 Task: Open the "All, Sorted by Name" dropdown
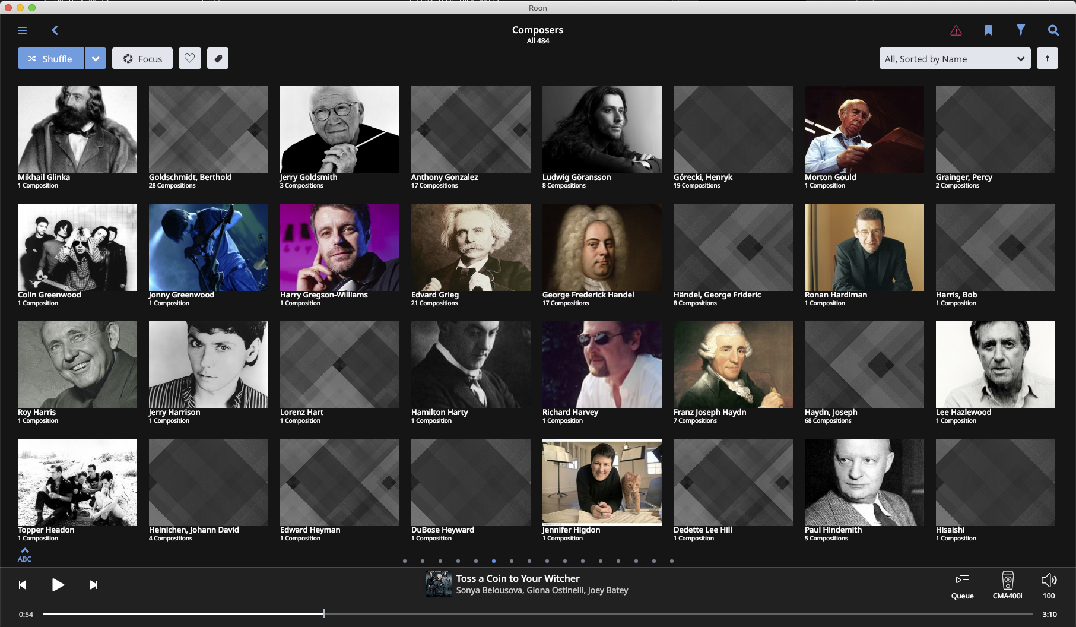(x=954, y=59)
